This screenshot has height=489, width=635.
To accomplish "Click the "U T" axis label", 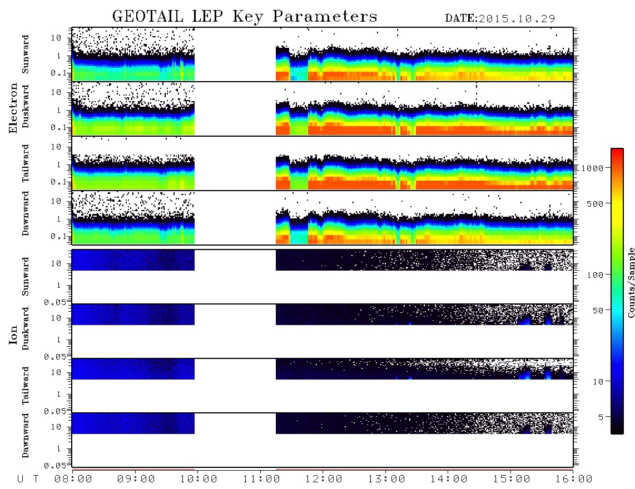I will point(28,480).
